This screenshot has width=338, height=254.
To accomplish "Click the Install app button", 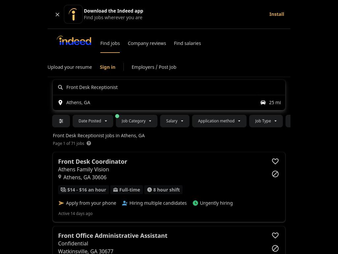I will point(277,14).
